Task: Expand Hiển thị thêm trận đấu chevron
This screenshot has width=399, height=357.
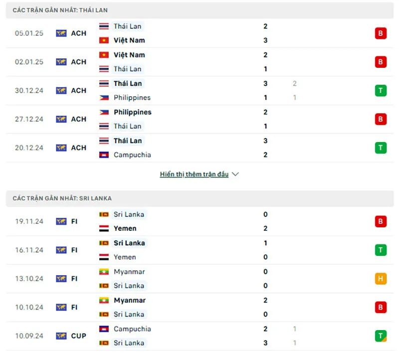Action: coord(234,175)
